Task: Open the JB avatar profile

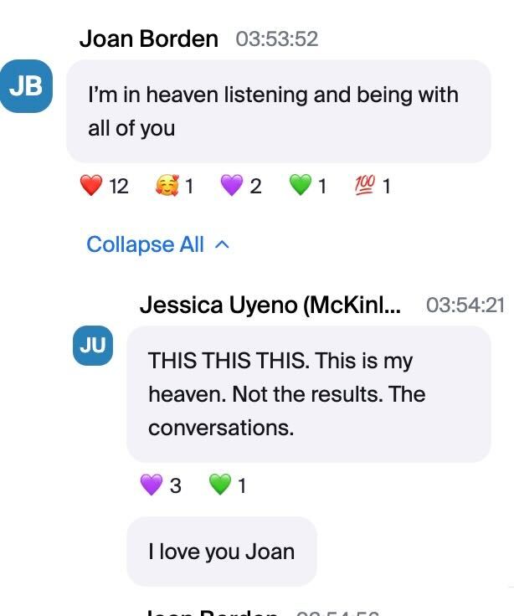Action: [26, 86]
